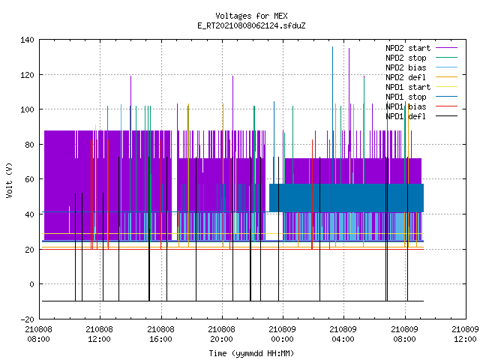Click the 'NPD2 start' legend label

pos(408,48)
